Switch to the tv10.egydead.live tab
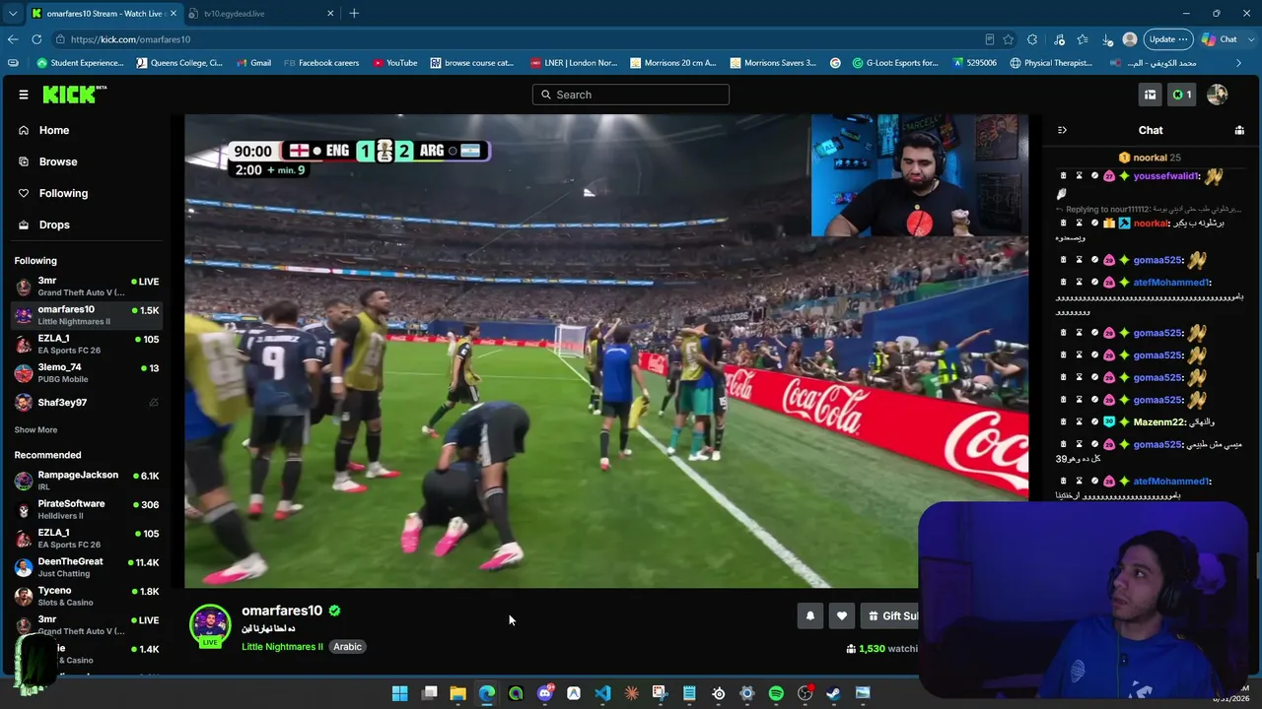1262x709 pixels. click(x=261, y=14)
